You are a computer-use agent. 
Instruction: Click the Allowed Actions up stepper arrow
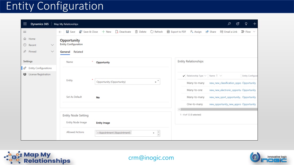pyautogui.click(x=158, y=132)
